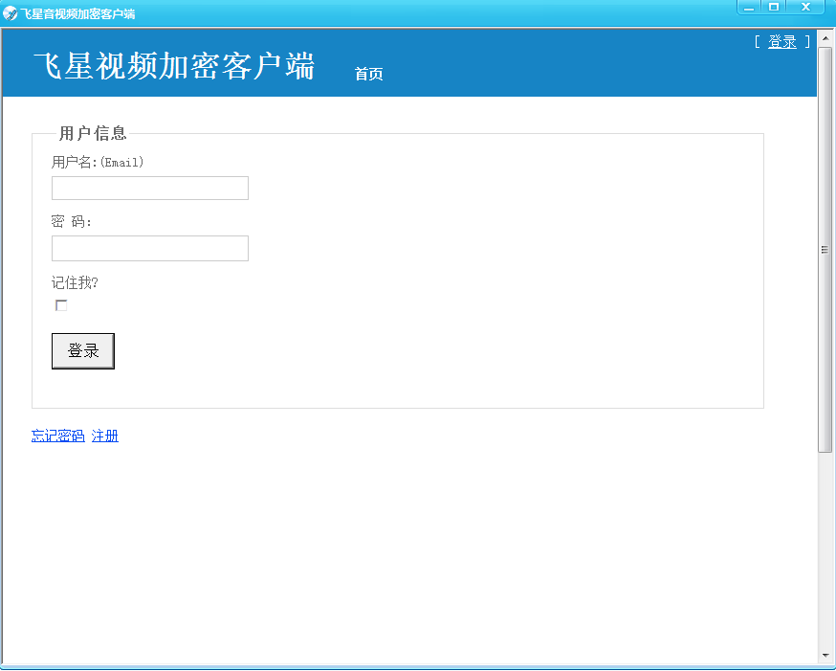
Task: Click the scrollbar up arrow
Action: click(825, 38)
